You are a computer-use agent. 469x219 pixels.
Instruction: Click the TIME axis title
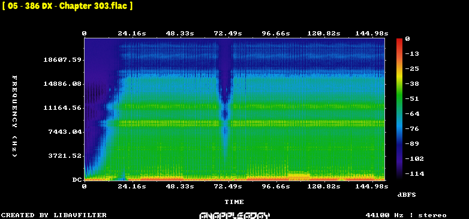[x=235, y=202]
